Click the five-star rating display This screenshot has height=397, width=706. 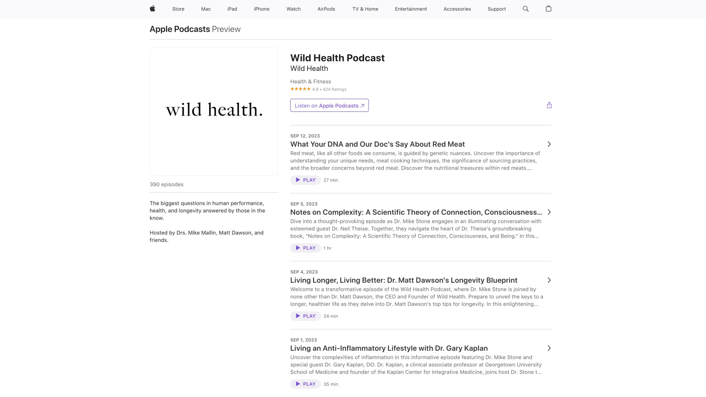click(300, 89)
